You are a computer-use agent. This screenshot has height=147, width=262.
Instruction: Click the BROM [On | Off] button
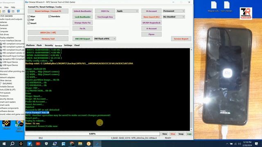click(x=48, y=33)
